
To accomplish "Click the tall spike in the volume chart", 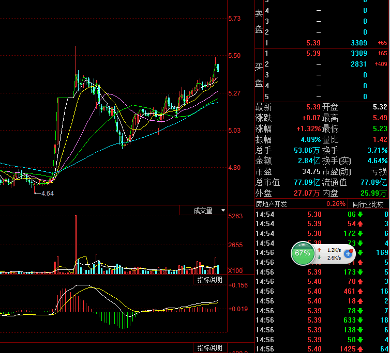I will point(76,248).
